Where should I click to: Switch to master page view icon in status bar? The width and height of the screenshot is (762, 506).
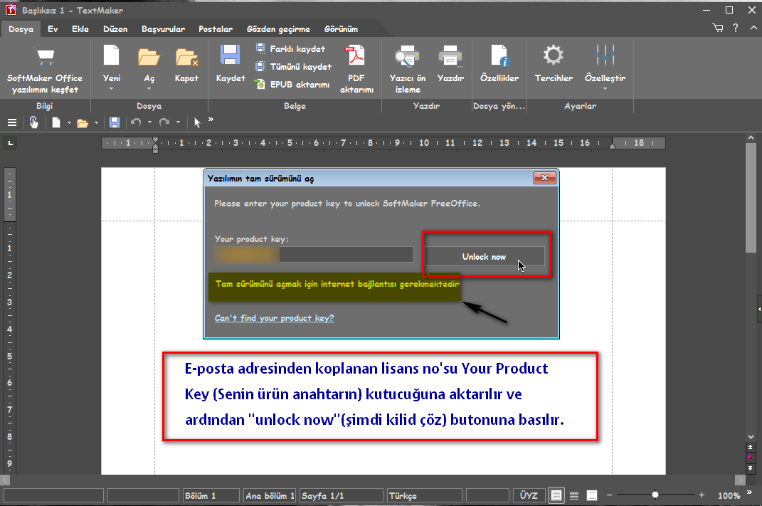pos(592,495)
